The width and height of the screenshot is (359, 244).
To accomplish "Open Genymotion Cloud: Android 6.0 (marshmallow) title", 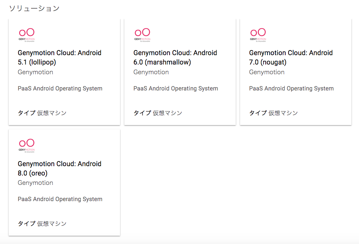I will 175,57.
